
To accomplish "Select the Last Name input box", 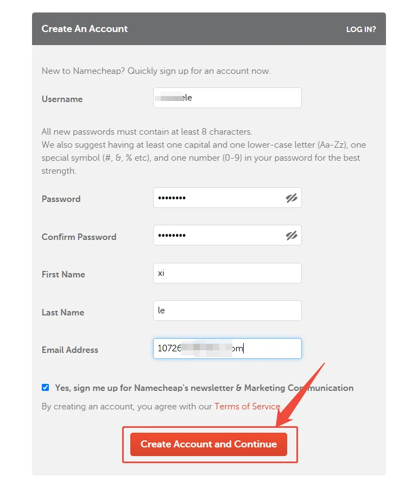I will pyautogui.click(x=227, y=311).
